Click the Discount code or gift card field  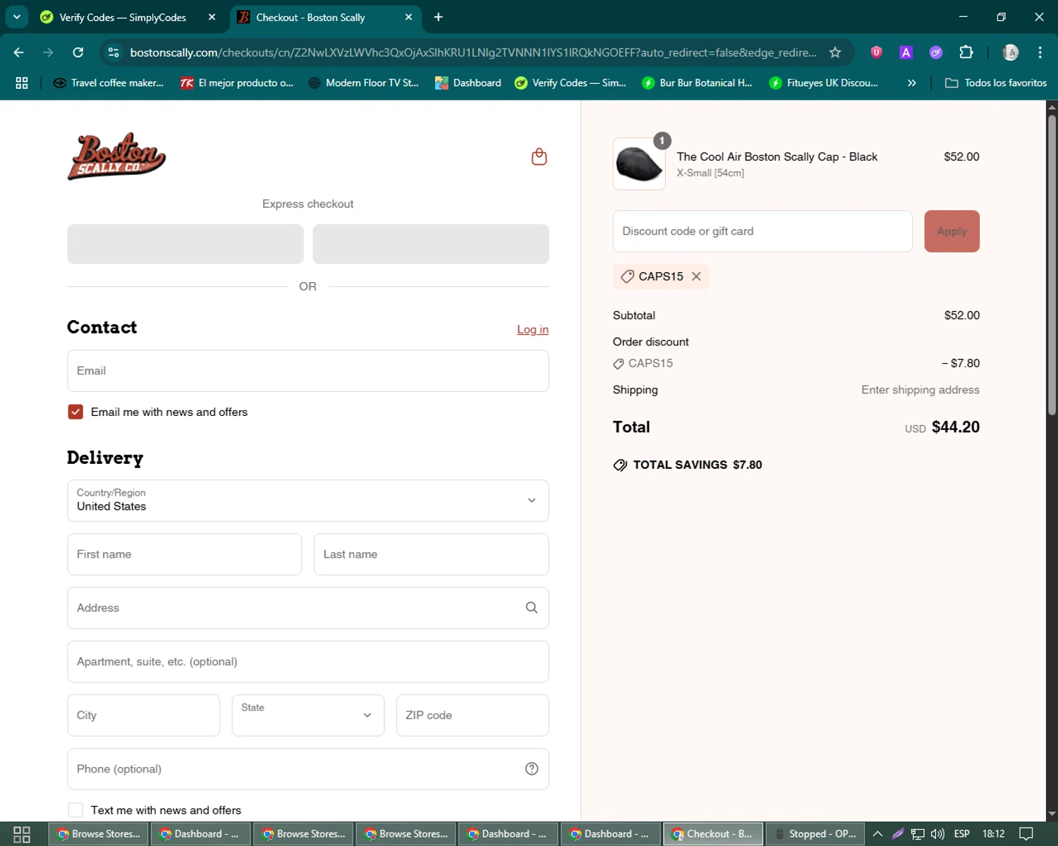tap(762, 231)
